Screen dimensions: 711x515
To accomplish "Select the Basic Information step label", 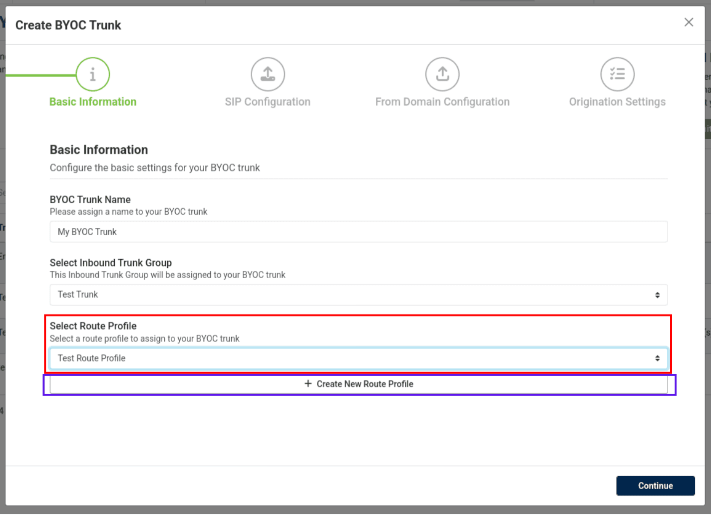I will pyautogui.click(x=93, y=102).
